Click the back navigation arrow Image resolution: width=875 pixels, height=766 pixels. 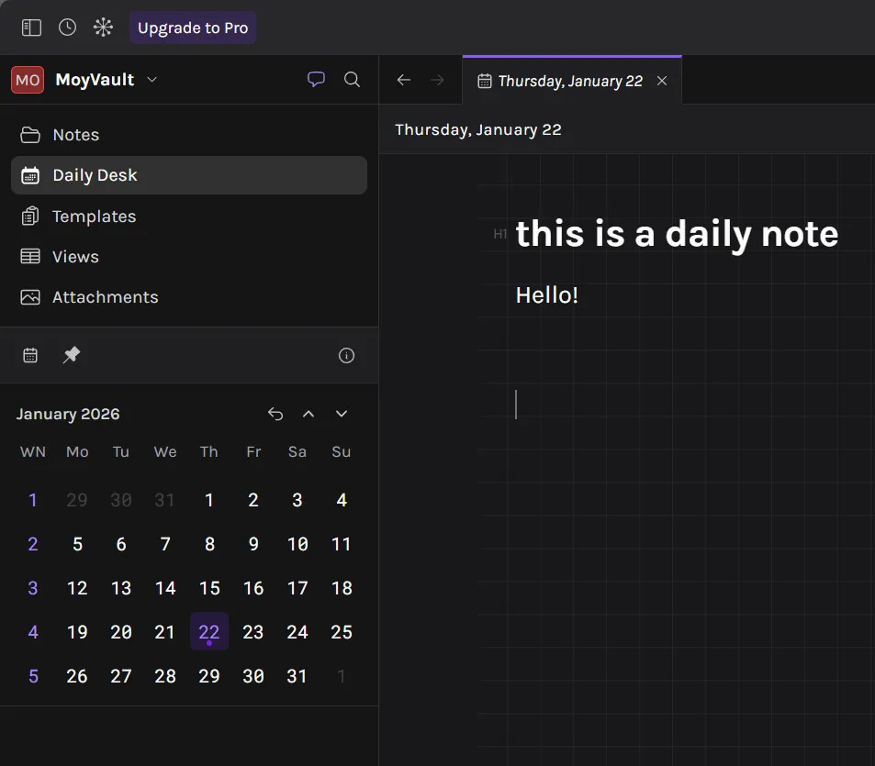coord(403,81)
